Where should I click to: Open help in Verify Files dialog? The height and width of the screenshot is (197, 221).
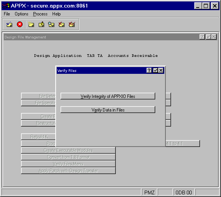149,70
